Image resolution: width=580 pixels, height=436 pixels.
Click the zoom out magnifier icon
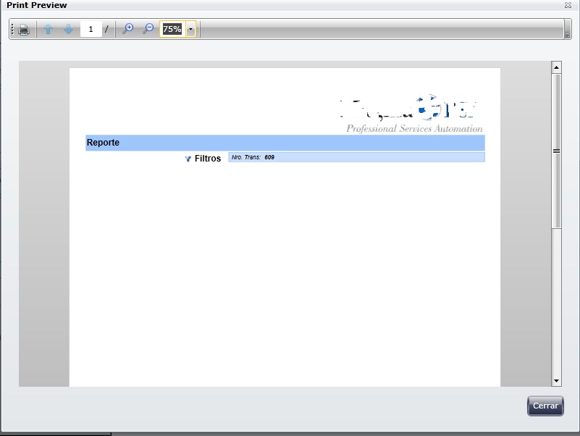tap(148, 29)
